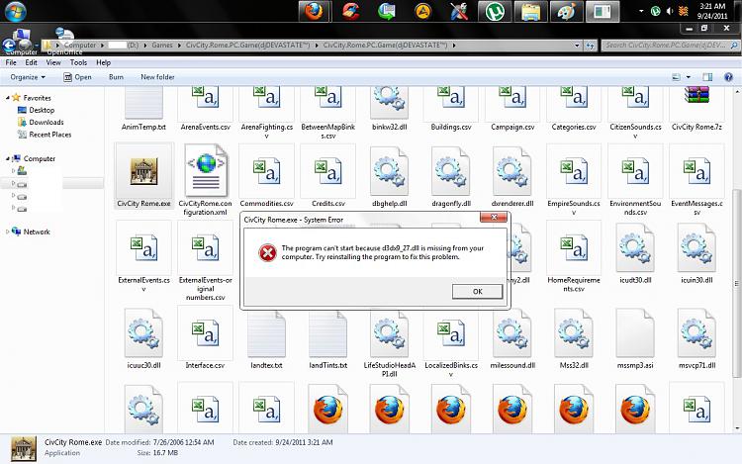Viewport: 742px width, 464px height.
Task: Open the Organize dropdown
Action: tap(28, 77)
